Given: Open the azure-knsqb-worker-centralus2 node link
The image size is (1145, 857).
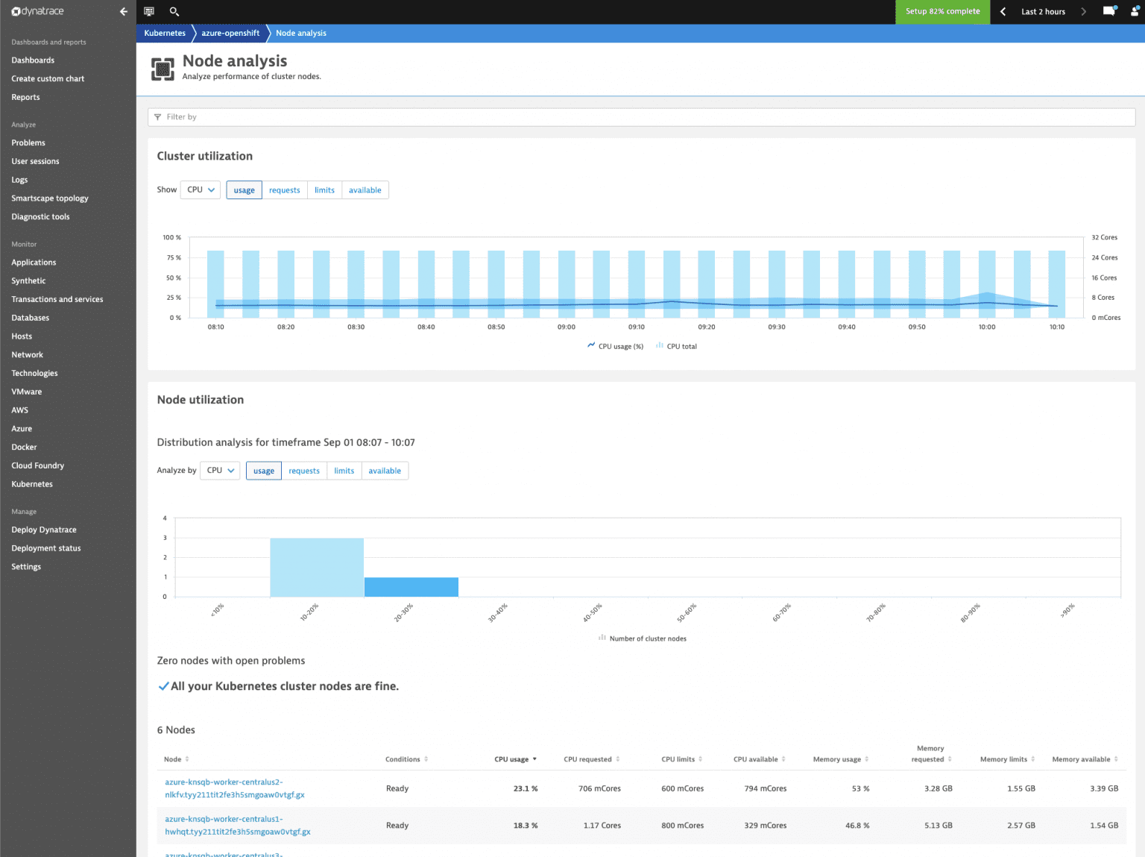Looking at the screenshot, I should pyautogui.click(x=224, y=788).
